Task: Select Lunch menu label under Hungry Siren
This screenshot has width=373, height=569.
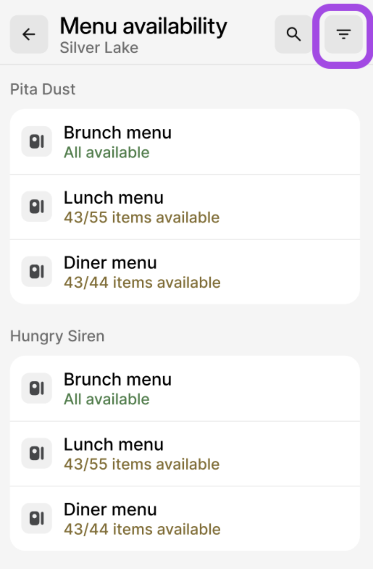Action: coord(114,445)
